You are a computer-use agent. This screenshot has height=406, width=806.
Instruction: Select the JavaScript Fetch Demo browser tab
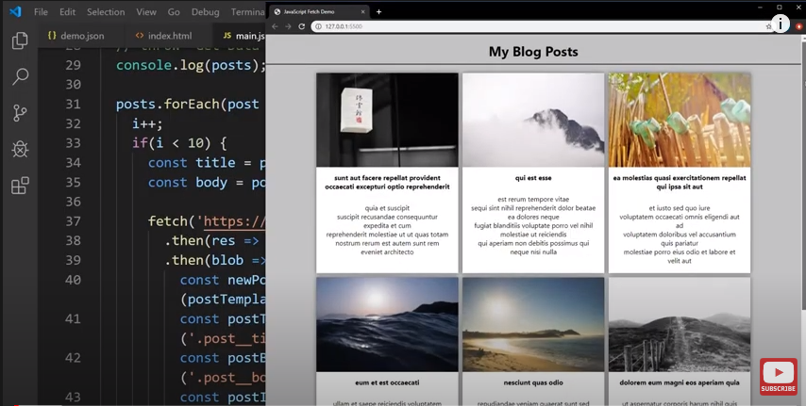coord(319,12)
